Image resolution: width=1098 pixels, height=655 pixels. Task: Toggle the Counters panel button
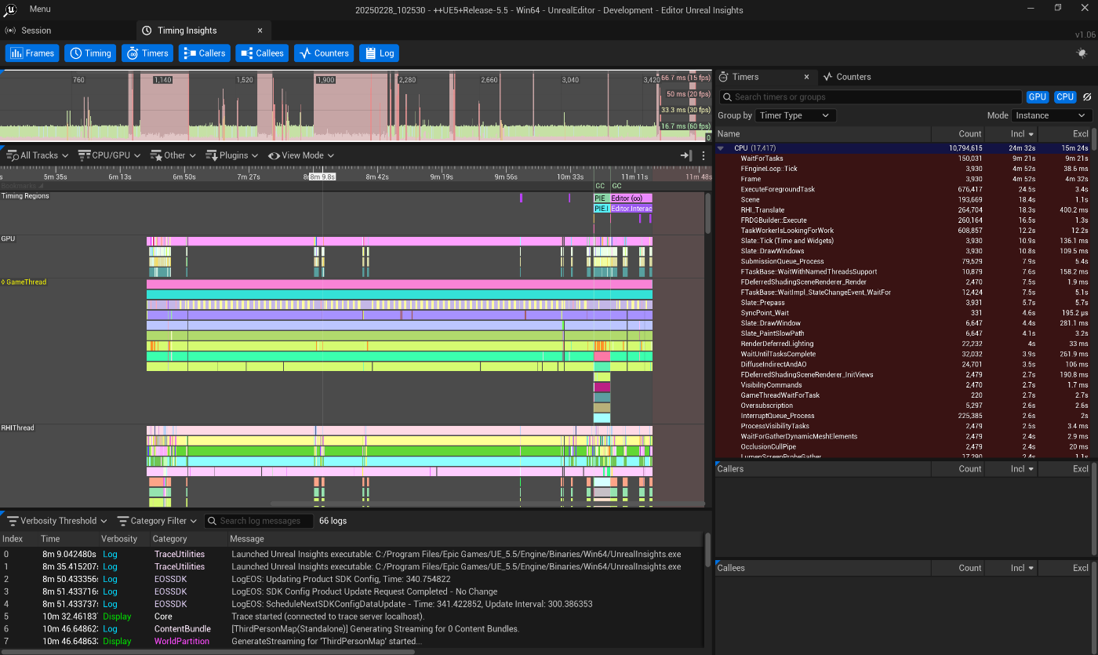pos(324,53)
